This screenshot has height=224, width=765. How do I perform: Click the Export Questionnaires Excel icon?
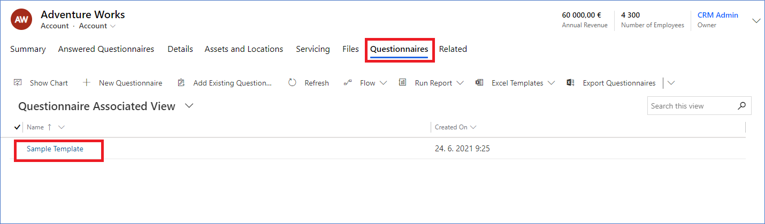571,82
